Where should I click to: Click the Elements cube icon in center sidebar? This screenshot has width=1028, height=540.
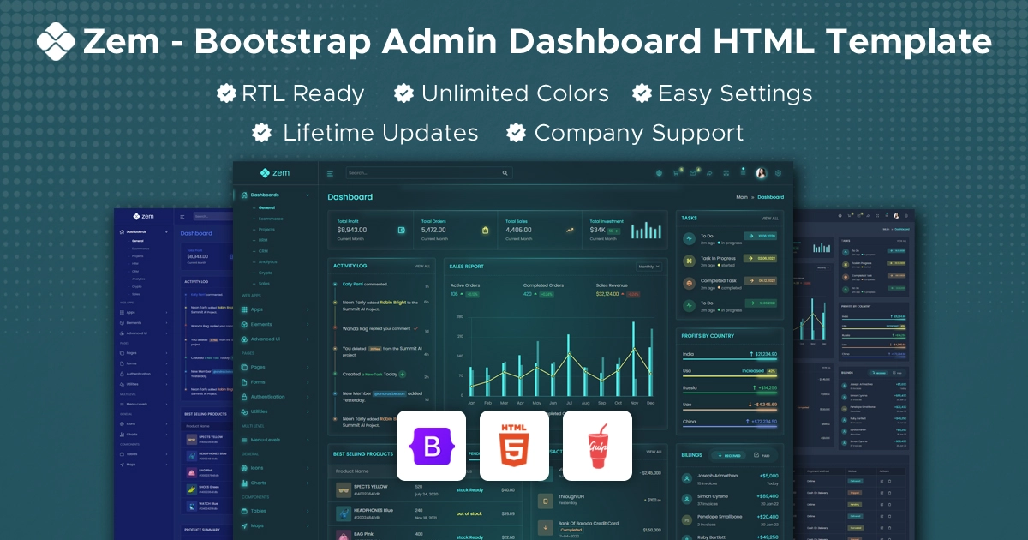244,324
